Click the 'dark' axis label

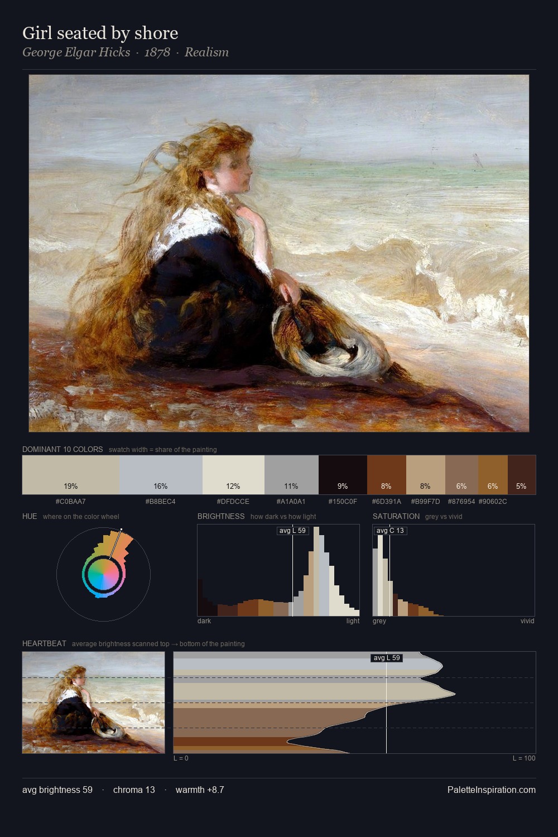point(204,621)
